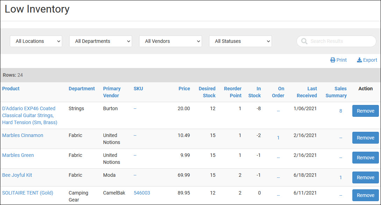This screenshot has width=381, height=205.
Task: View sales summary 8 for D'Addario strings
Action: tap(341, 111)
